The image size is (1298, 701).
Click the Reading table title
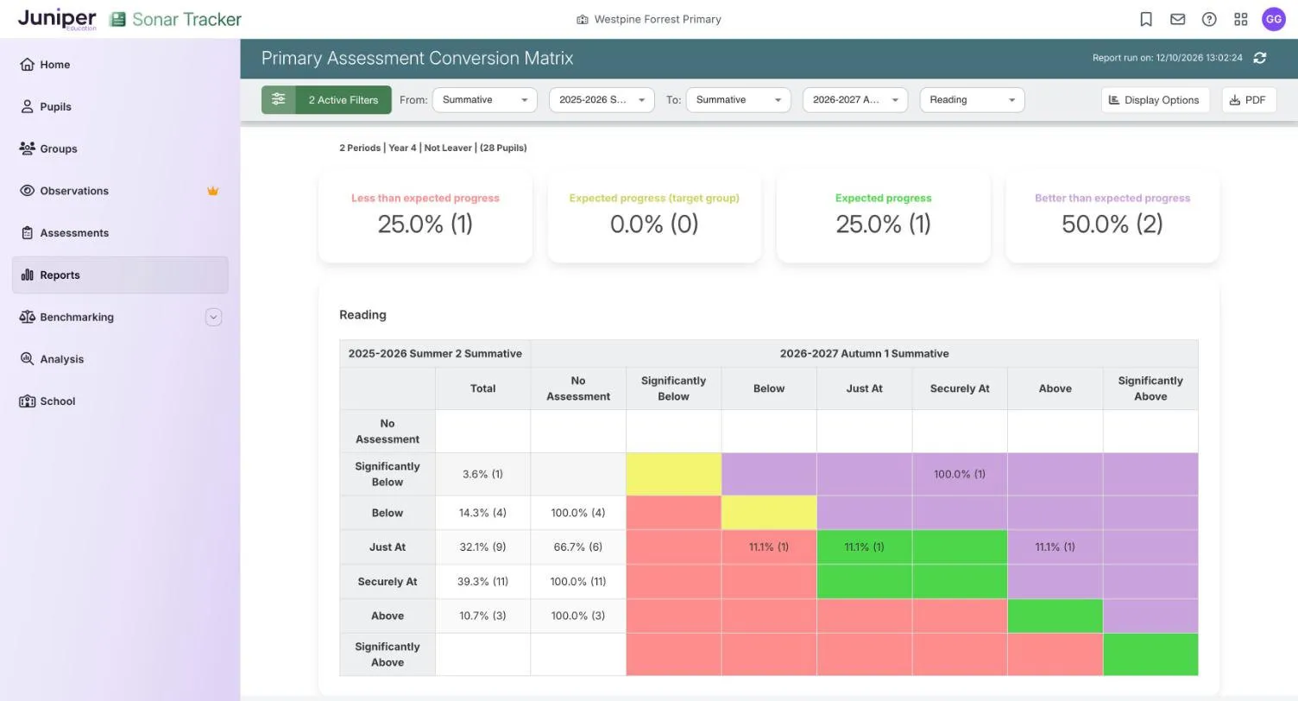tap(362, 315)
